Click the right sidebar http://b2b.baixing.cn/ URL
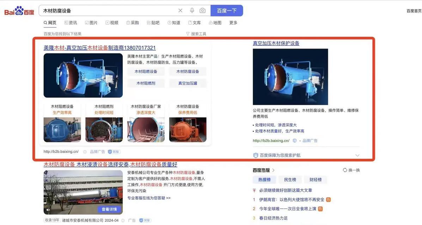422x225 pixels. [x=271, y=141]
